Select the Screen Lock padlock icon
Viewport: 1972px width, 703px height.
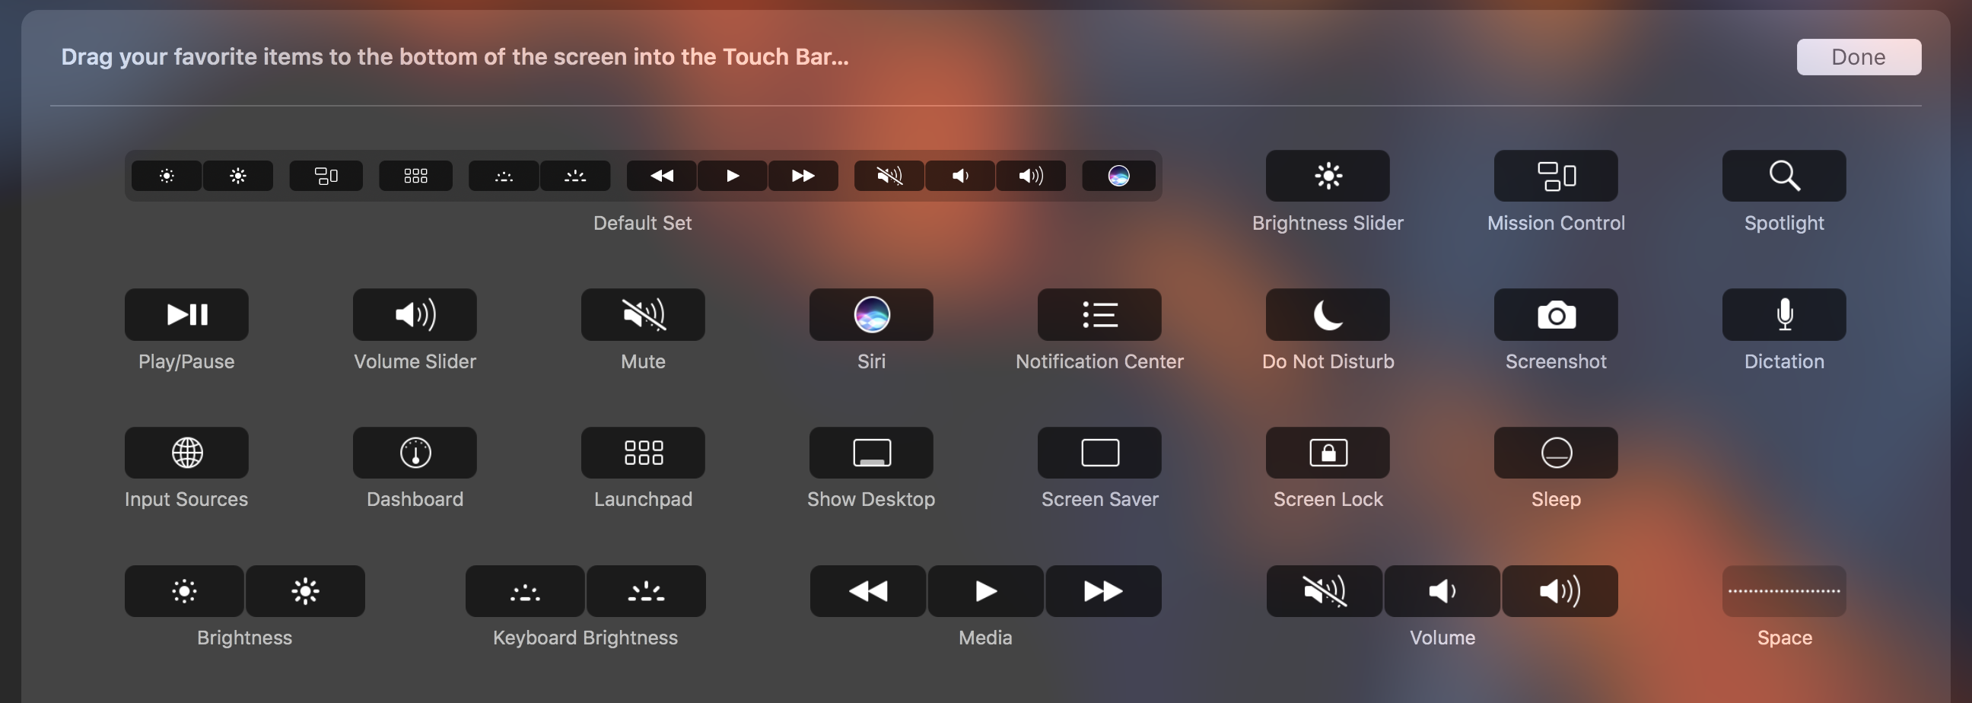point(1328,453)
